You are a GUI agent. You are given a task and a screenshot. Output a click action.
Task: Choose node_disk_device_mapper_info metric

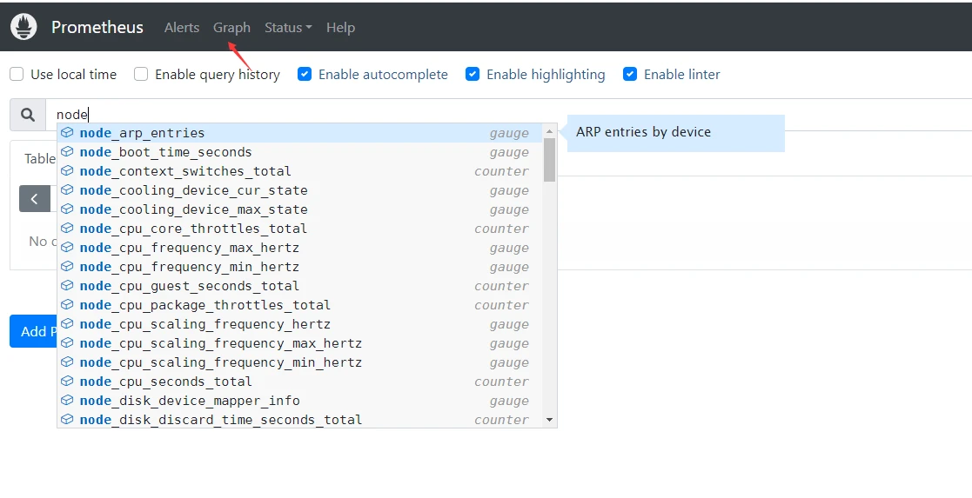pos(300,401)
